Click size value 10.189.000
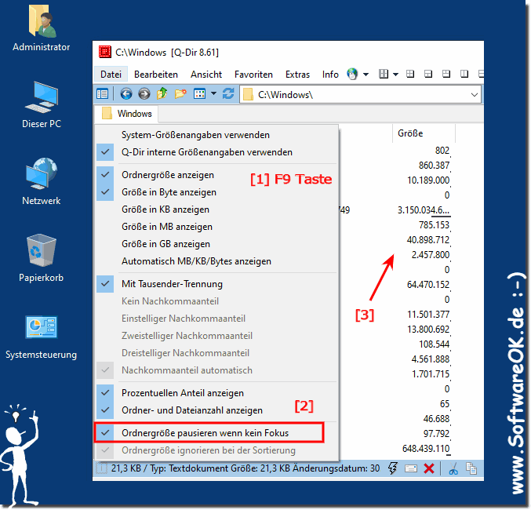This screenshot has height=510, width=531. click(x=428, y=180)
